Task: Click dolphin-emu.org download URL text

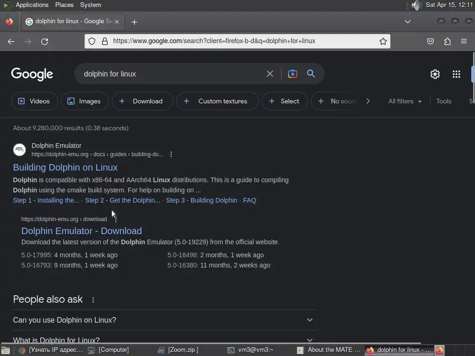Action: click(64, 219)
